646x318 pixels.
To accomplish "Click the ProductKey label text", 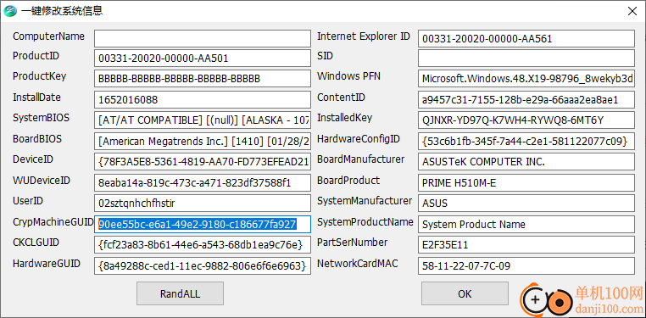I will 39,76.
